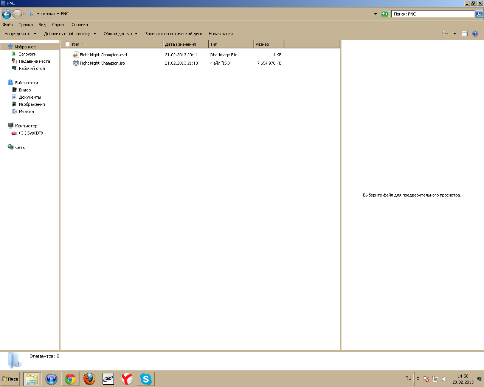Viewport: 484px width, 387px height.
Task: Open Windows Explorer from the taskbar
Action: [32, 379]
